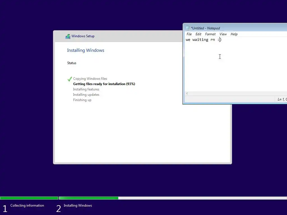Open the Notepad Edit menu
This screenshot has height=215, width=287.
pos(198,34)
